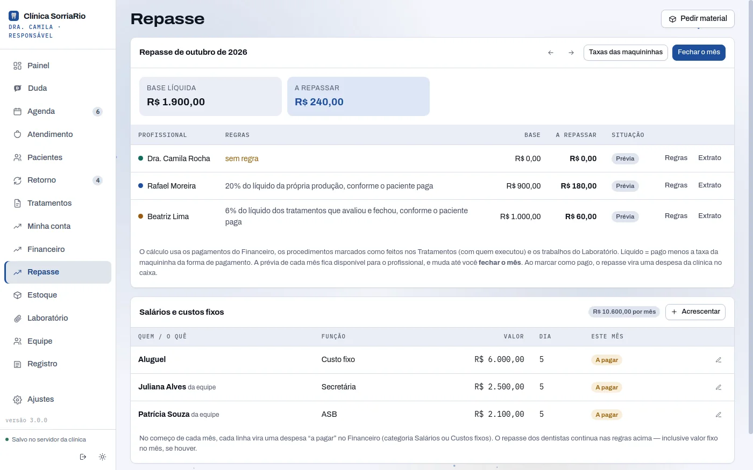Go to Atendimento section
Image resolution: width=753 pixels, height=470 pixels.
[x=58, y=134]
